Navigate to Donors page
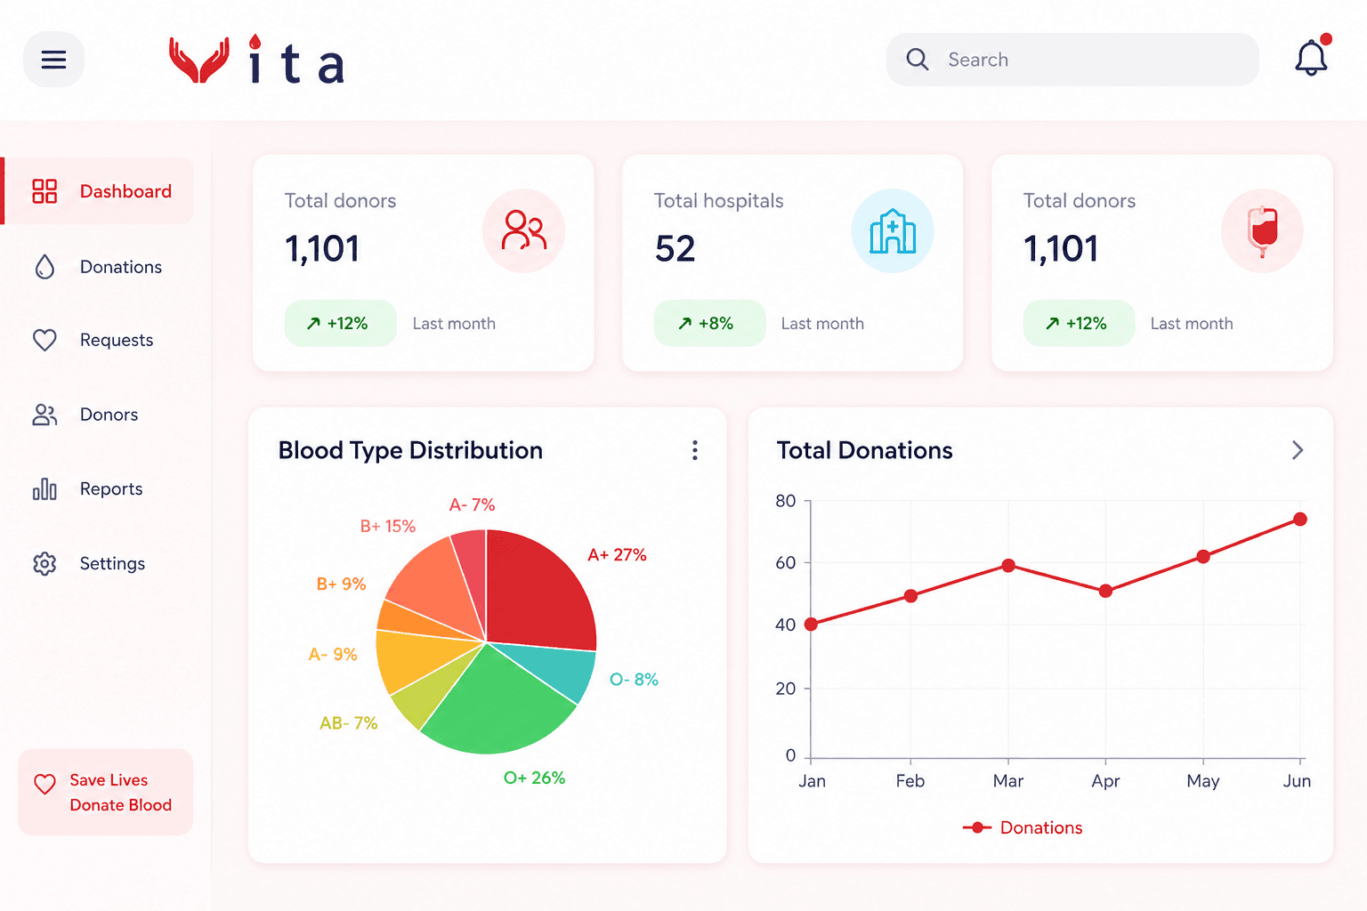Screen dimensions: 1367x911 [x=98, y=415]
